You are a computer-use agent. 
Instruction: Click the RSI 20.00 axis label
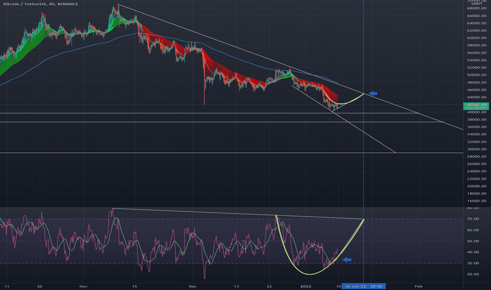(x=473, y=274)
